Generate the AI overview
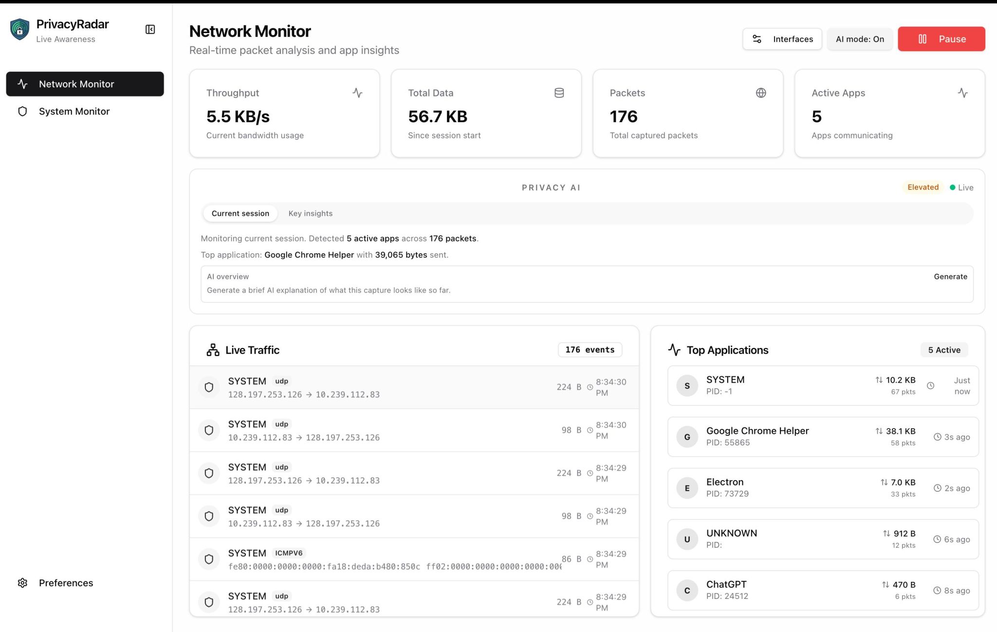The image size is (997, 632). 950,277
